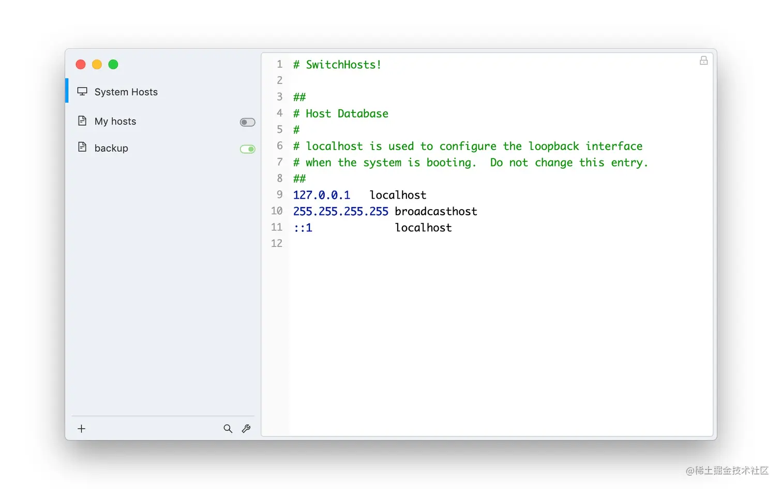
Task: Click the read-only lock icon in editor
Action: pyautogui.click(x=703, y=61)
